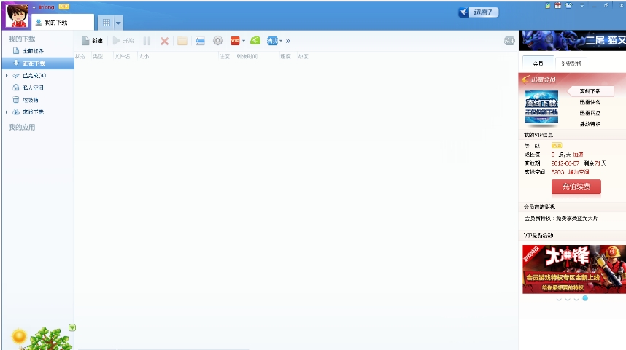Open 私人空间 in the sidebar
Screen dimensions: 626x350
coord(33,87)
